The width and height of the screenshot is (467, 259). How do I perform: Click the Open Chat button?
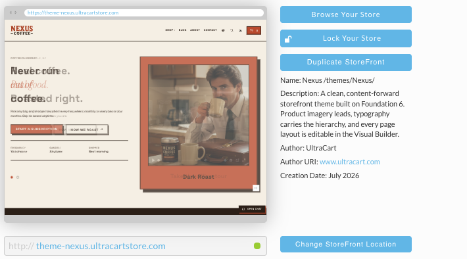tap(252, 209)
